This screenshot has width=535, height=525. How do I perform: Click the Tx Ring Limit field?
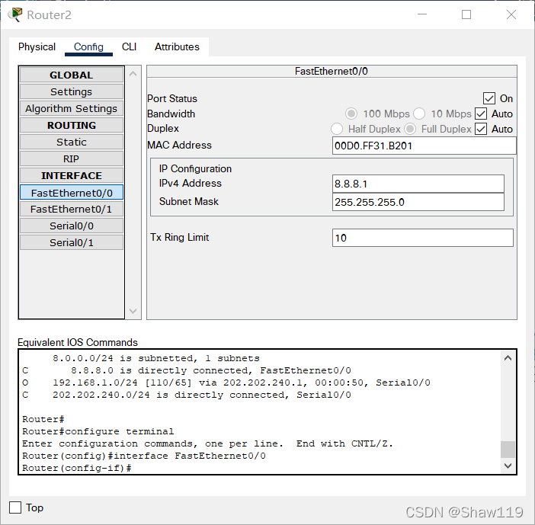[422, 238]
